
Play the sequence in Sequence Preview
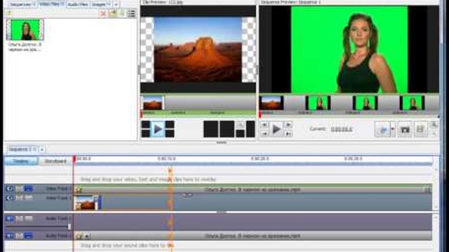click(276, 129)
